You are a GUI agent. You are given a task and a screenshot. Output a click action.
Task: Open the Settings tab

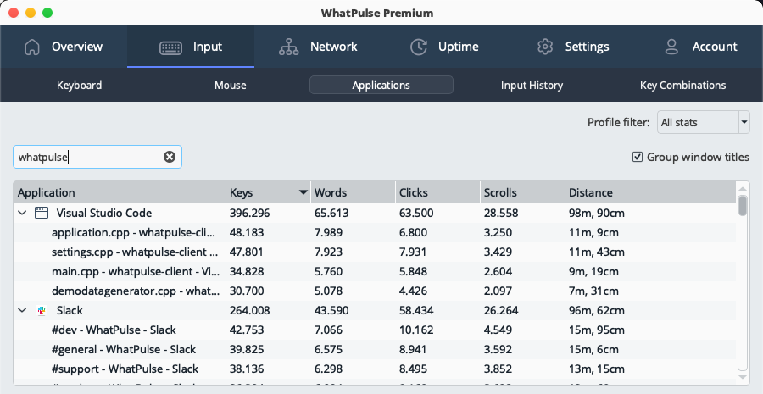[x=571, y=47]
